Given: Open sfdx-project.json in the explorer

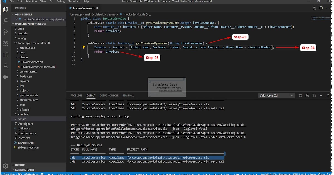Looking at the screenshot, I should [x=28, y=147].
